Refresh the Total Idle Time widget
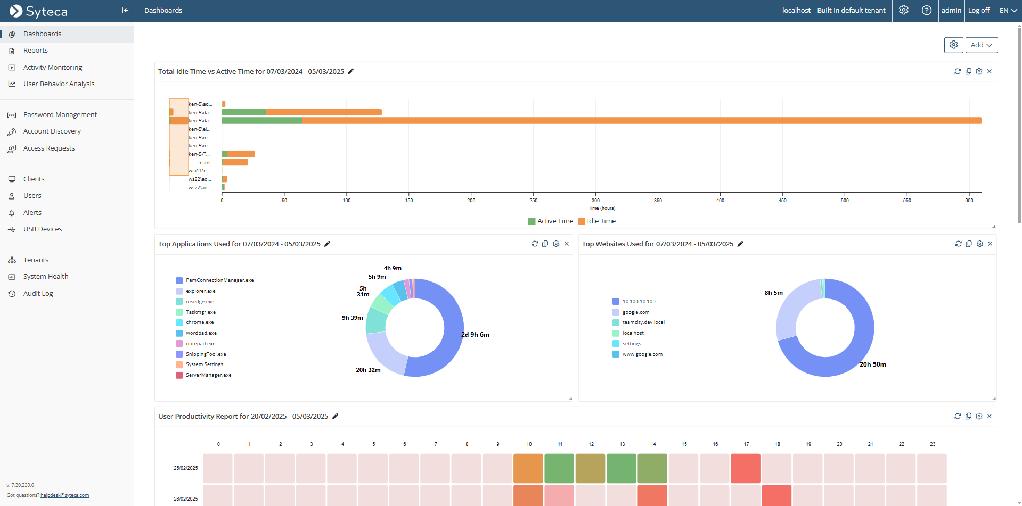Screen dimensions: 1022x506 [958, 71]
